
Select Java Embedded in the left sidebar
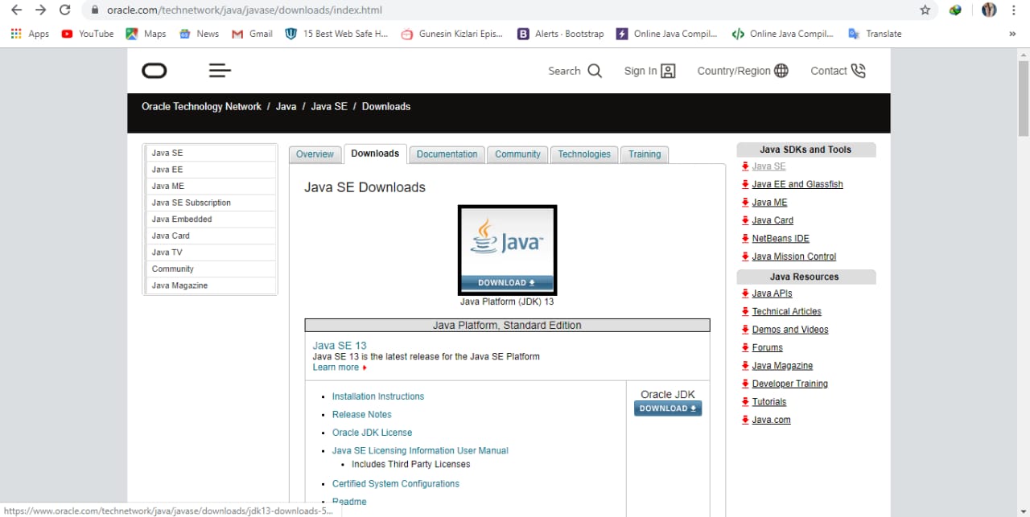(181, 219)
